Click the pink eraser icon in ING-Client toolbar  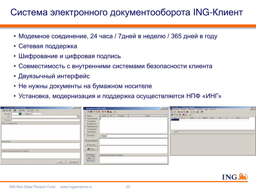pyautogui.click(x=202, y=112)
